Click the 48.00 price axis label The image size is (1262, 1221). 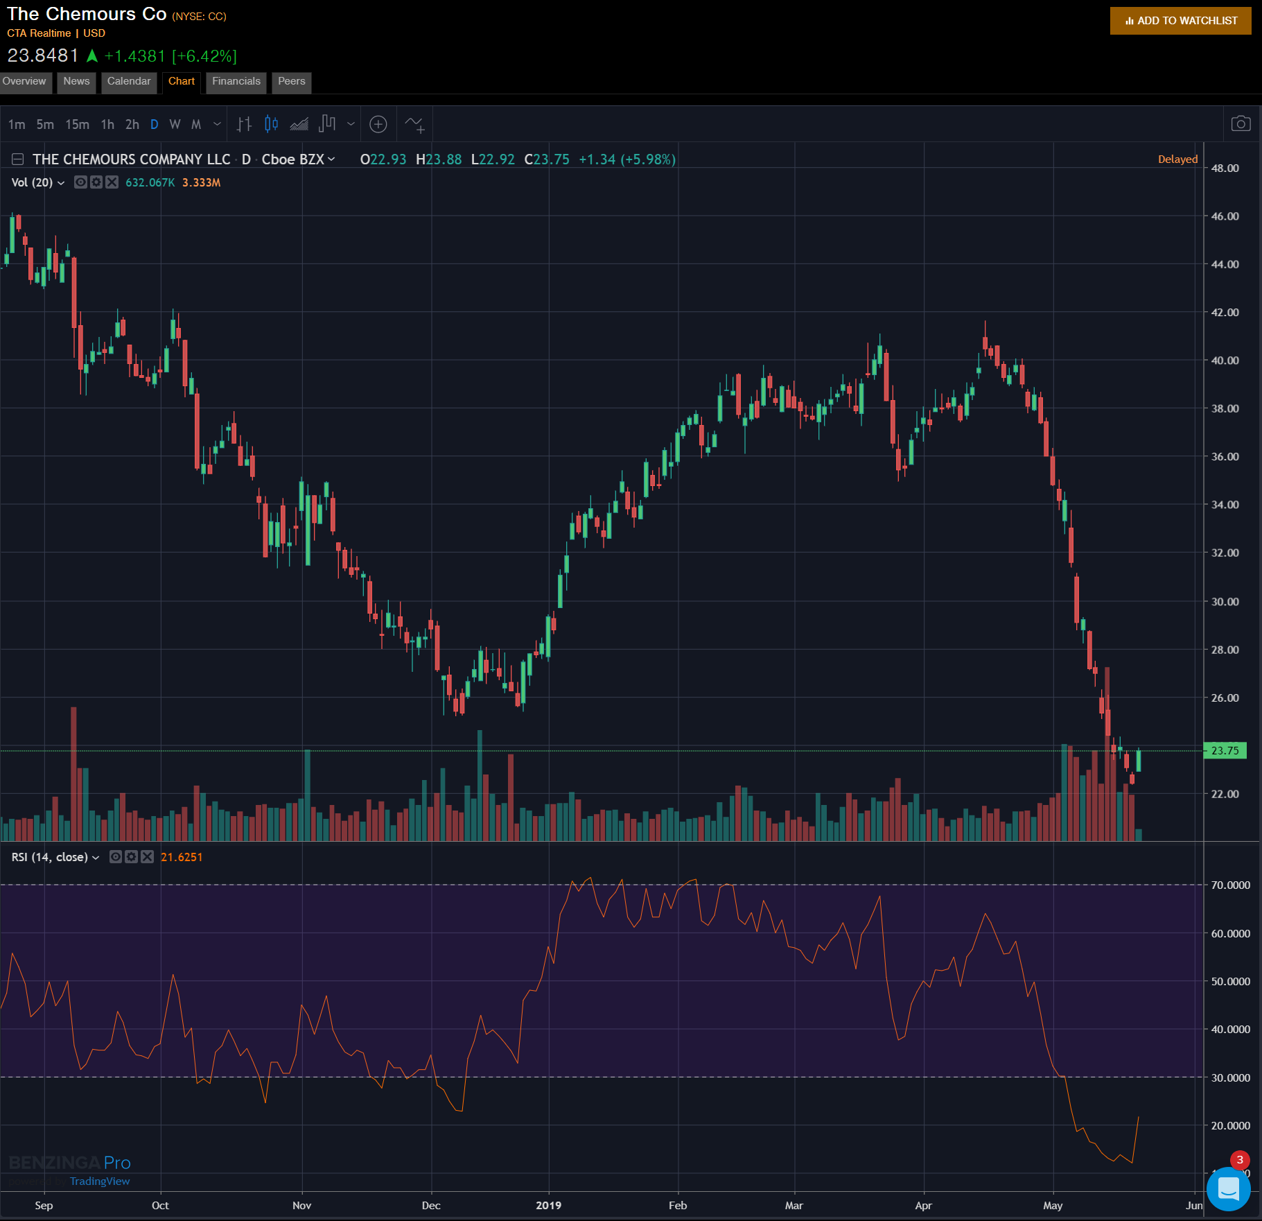[1225, 168]
